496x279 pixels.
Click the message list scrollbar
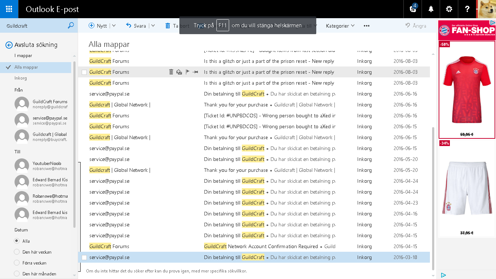(433, 198)
